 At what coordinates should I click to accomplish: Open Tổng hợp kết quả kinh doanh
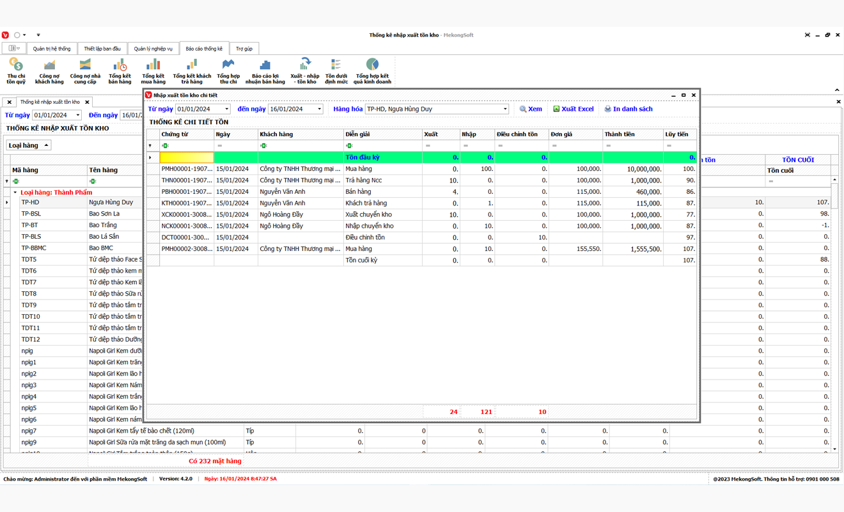tap(372, 71)
